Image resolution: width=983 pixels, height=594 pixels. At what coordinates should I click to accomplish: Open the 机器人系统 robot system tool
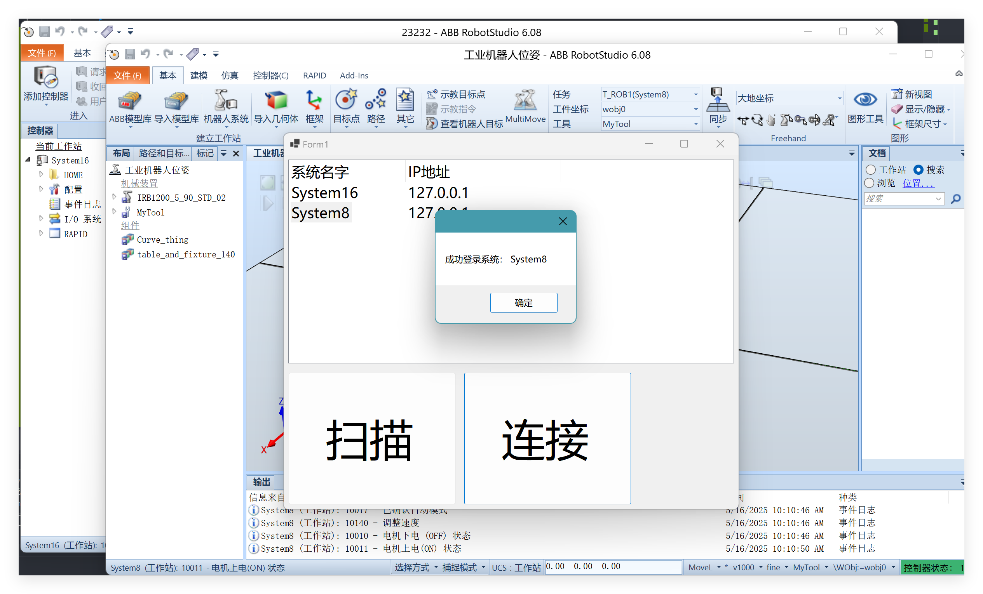pyautogui.click(x=226, y=106)
